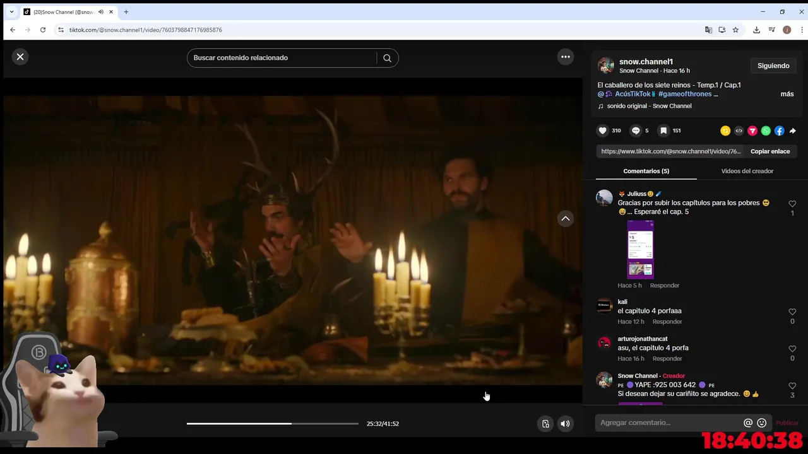The height and width of the screenshot is (454, 808).
Task: Click the tiktok.com address bar URL
Action: click(x=145, y=30)
